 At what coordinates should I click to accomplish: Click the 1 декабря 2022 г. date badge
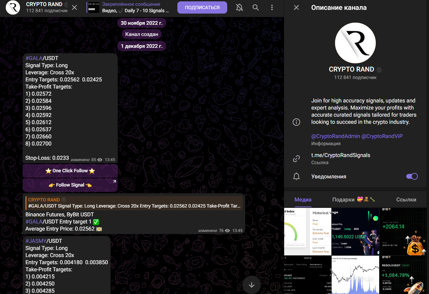point(142,46)
